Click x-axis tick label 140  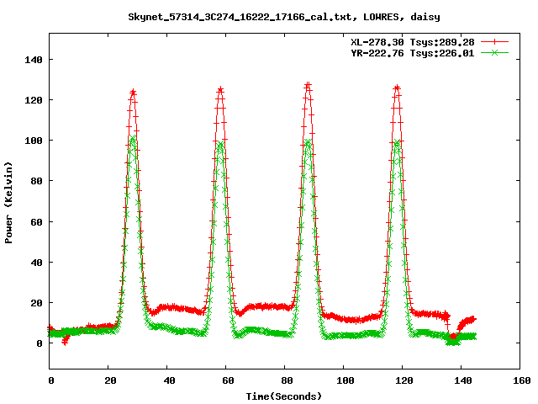pyautogui.click(x=463, y=380)
